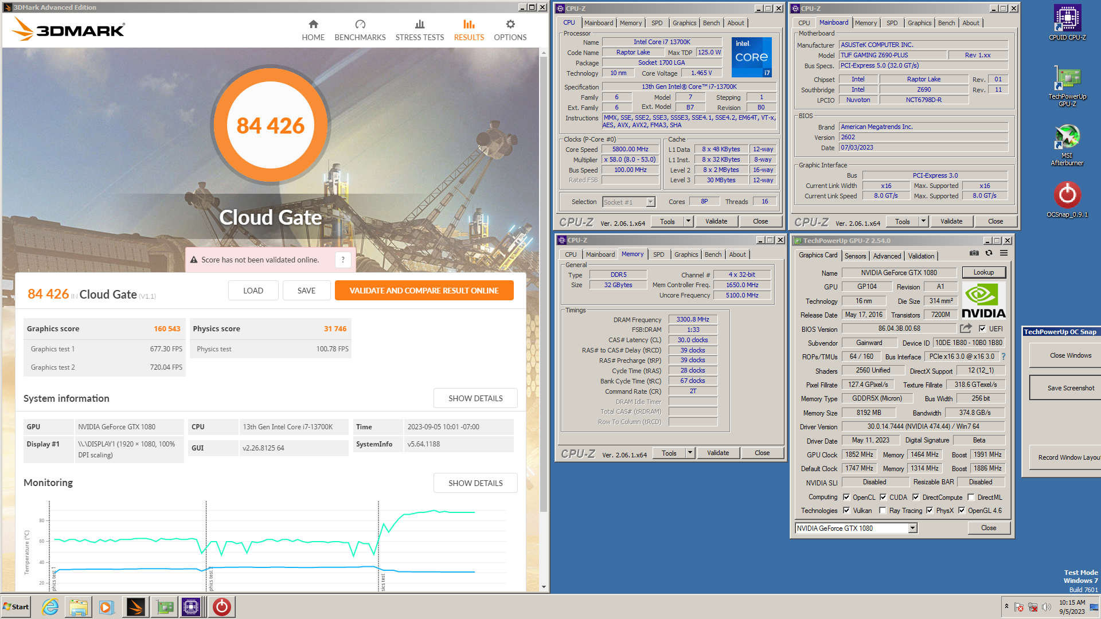
Task: Expand Tools dropdown arrow in CPU-Z Memory window
Action: [x=690, y=453]
